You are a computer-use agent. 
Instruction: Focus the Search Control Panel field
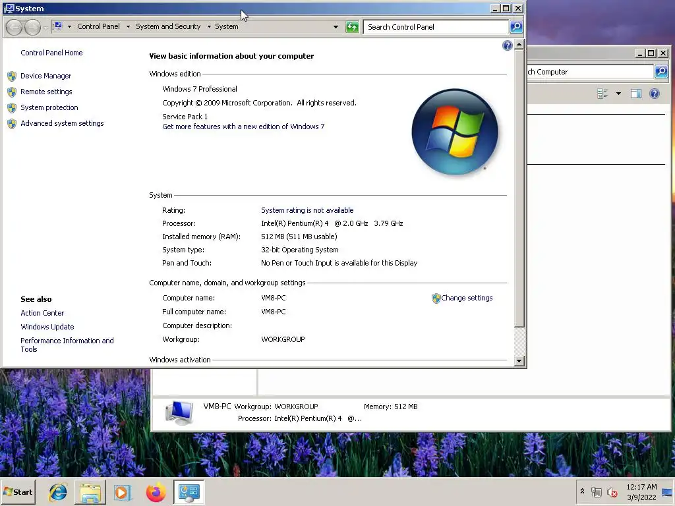tap(436, 26)
